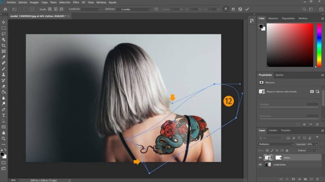325x182 pixels.
Task: Click the Home icon in options bar
Action: coord(5,9)
